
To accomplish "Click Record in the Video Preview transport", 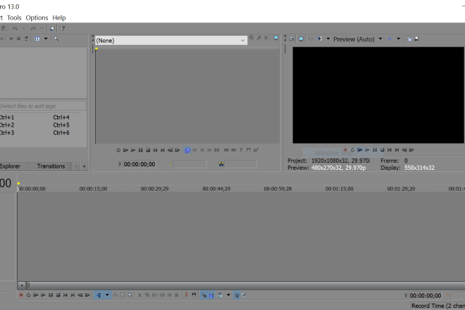I will (345, 150).
